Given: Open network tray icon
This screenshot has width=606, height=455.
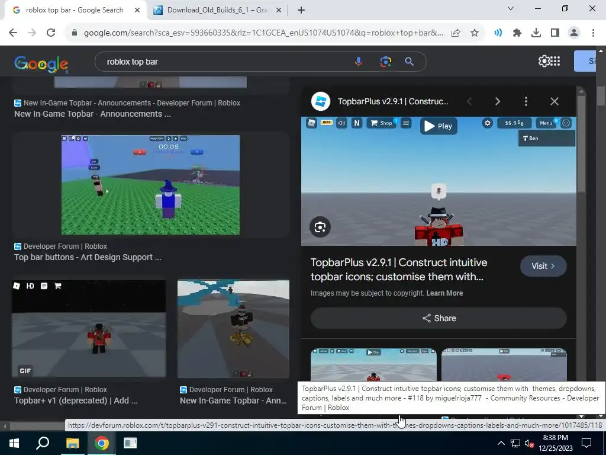Looking at the screenshot, I should 515,443.
